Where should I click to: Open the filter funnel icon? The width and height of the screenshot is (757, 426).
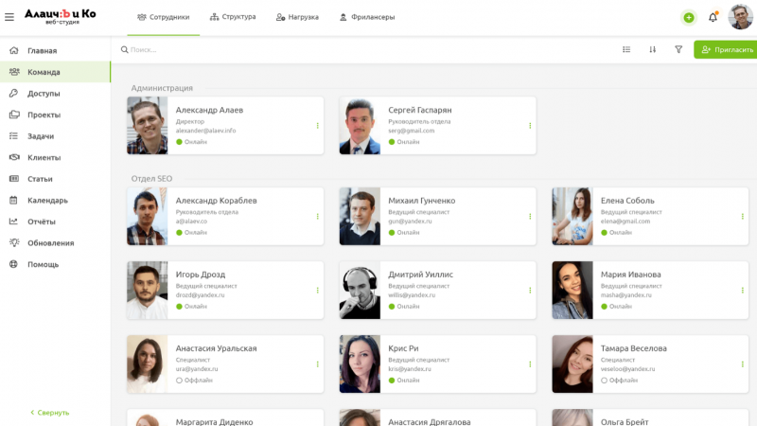click(x=678, y=49)
